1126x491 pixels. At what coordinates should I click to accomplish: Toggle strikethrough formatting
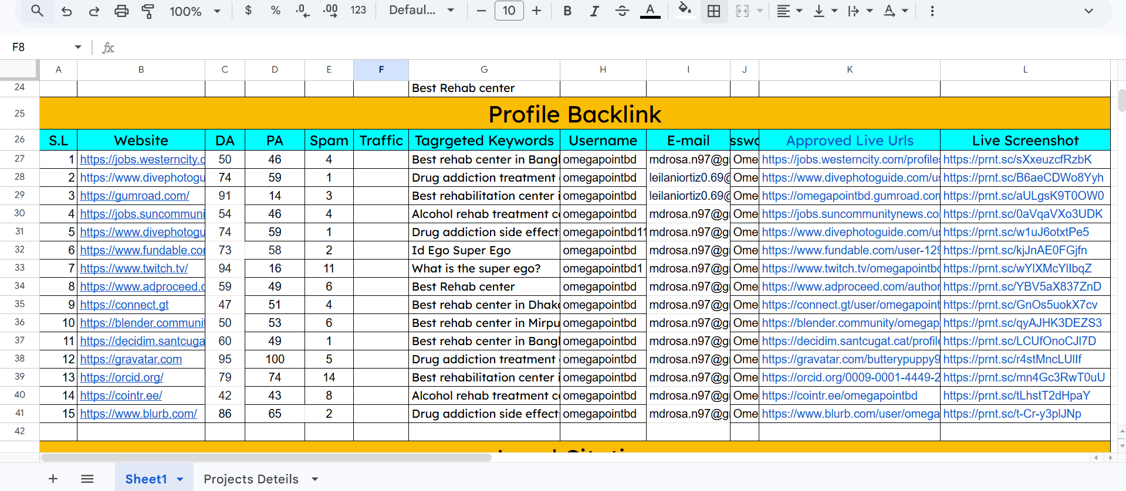[x=622, y=11]
